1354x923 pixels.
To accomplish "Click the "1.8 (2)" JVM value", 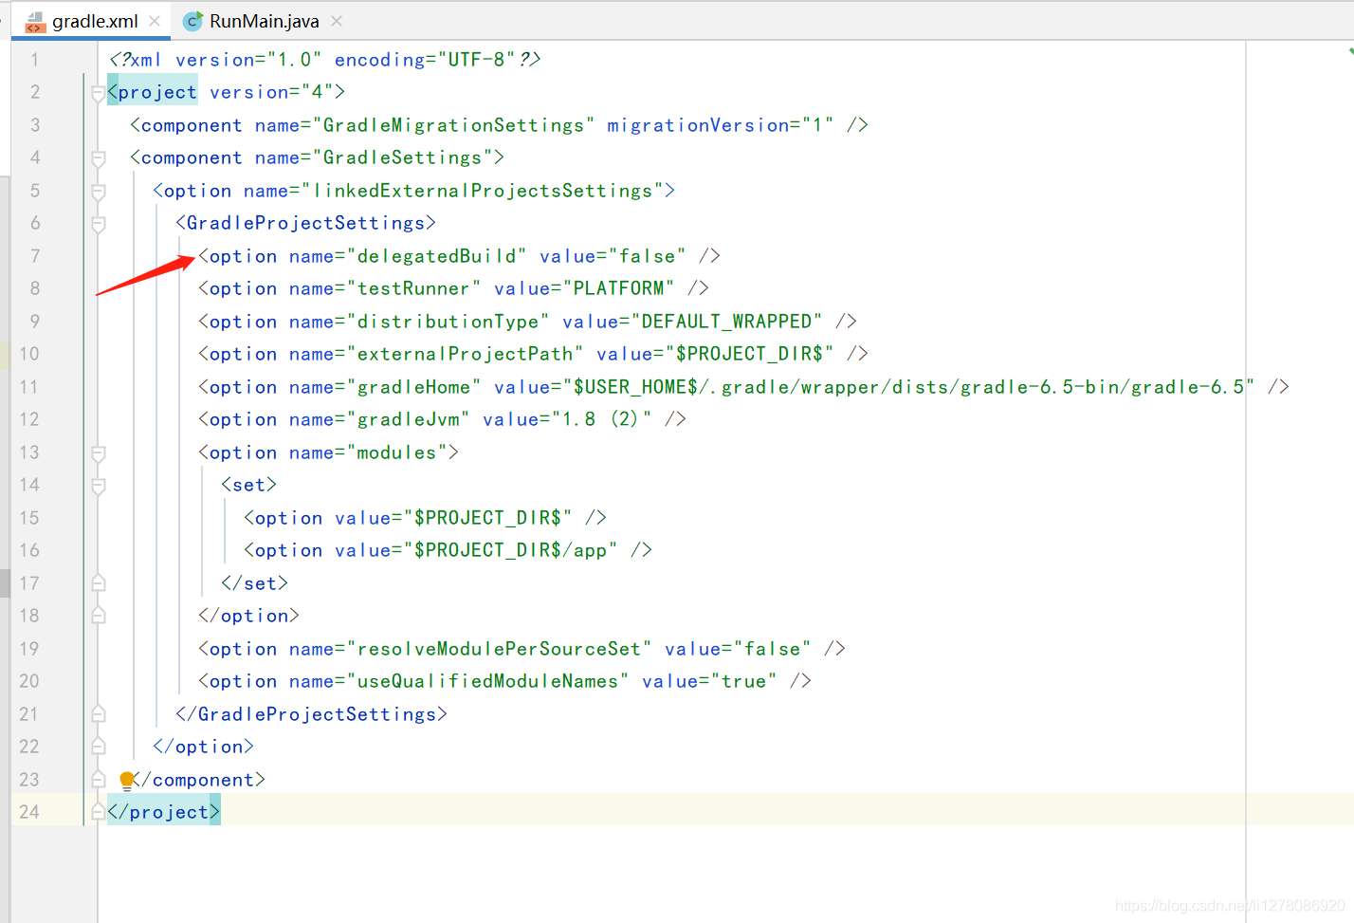I will point(601,419).
